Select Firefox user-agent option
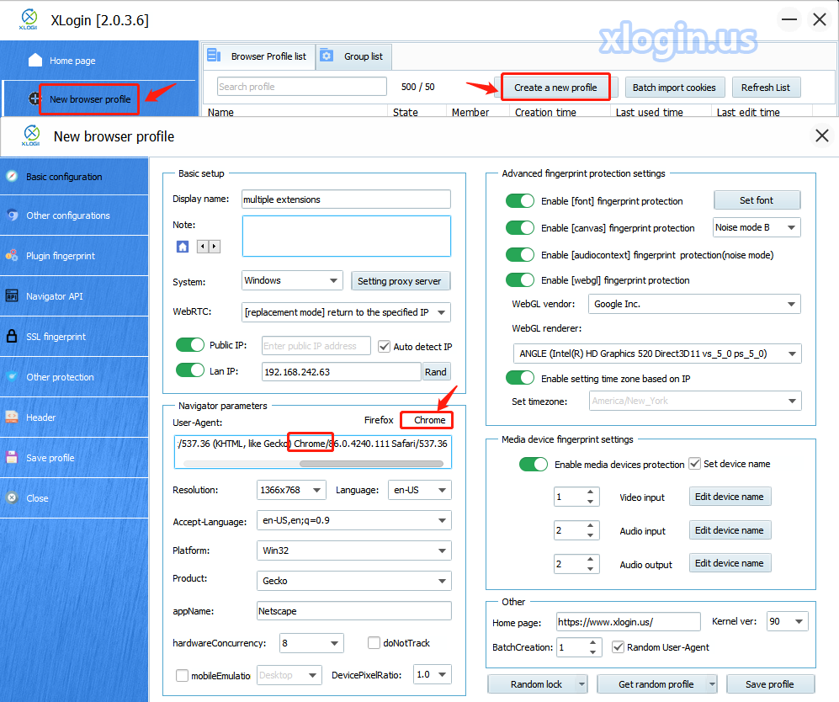The image size is (839, 702). pos(379,420)
